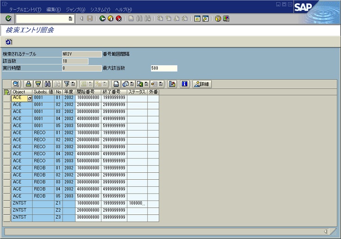Open the ジャンプ menu
This screenshot has height=239, width=341.
[x=75, y=10]
